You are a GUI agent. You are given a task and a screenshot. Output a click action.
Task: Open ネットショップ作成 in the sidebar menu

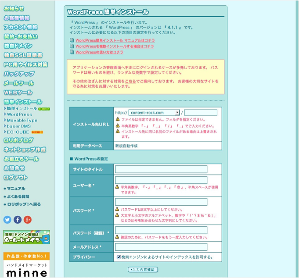25,150
